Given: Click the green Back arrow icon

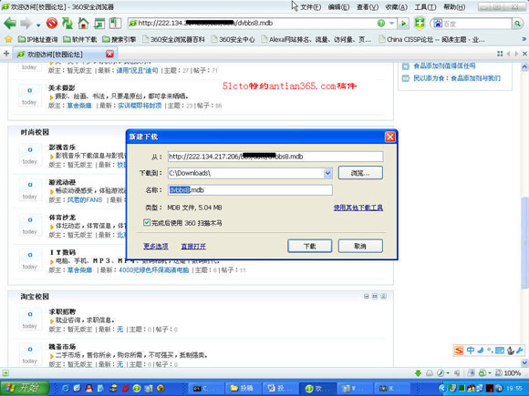Looking at the screenshot, I should coord(10,24).
